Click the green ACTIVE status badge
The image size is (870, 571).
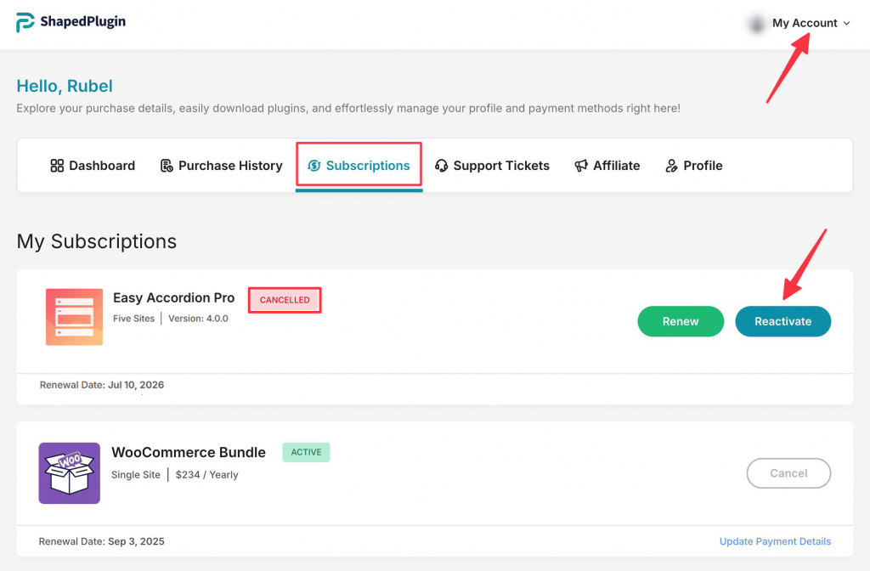(306, 452)
